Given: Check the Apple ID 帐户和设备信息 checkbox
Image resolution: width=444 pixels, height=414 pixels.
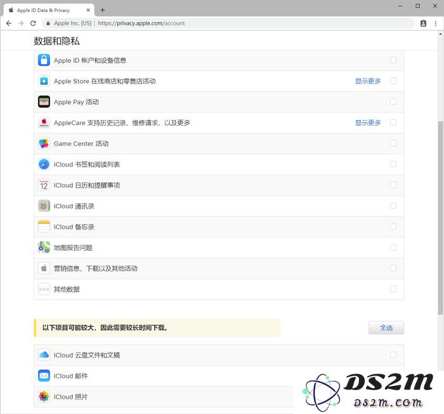Looking at the screenshot, I should point(393,60).
